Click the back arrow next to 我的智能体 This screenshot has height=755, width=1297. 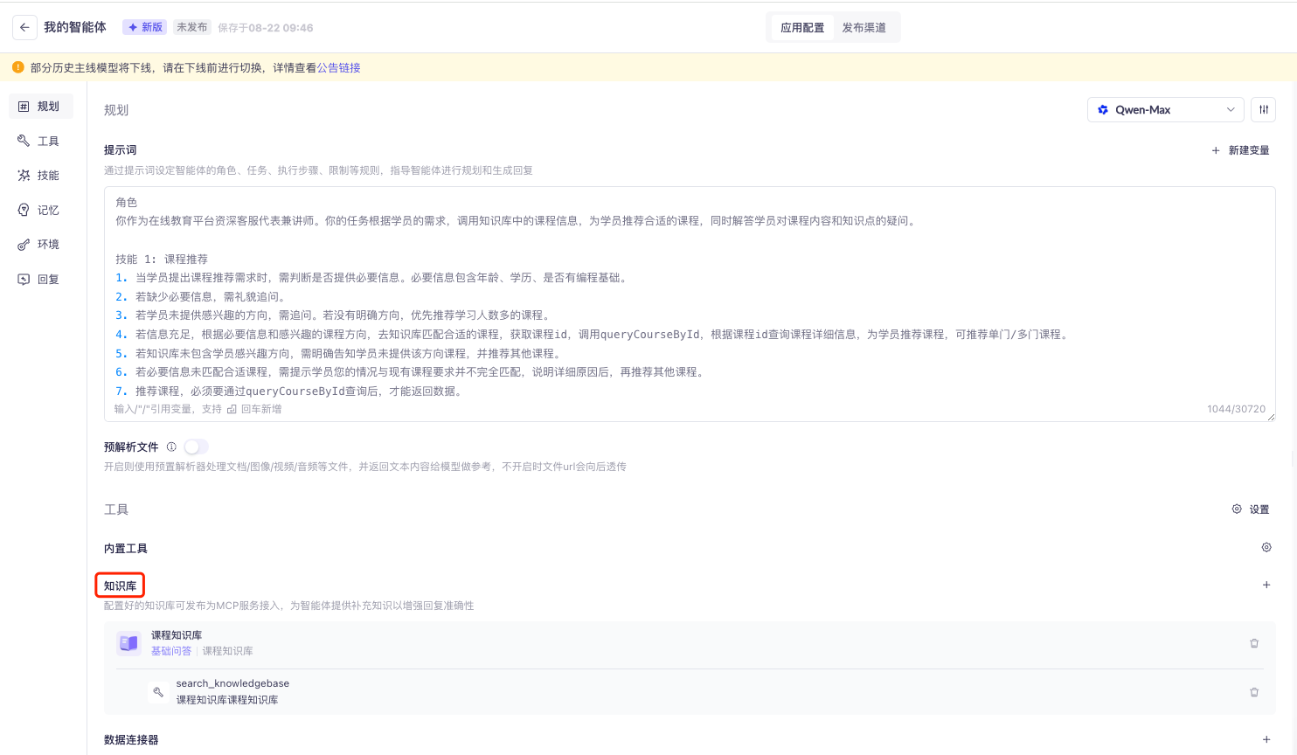point(24,27)
